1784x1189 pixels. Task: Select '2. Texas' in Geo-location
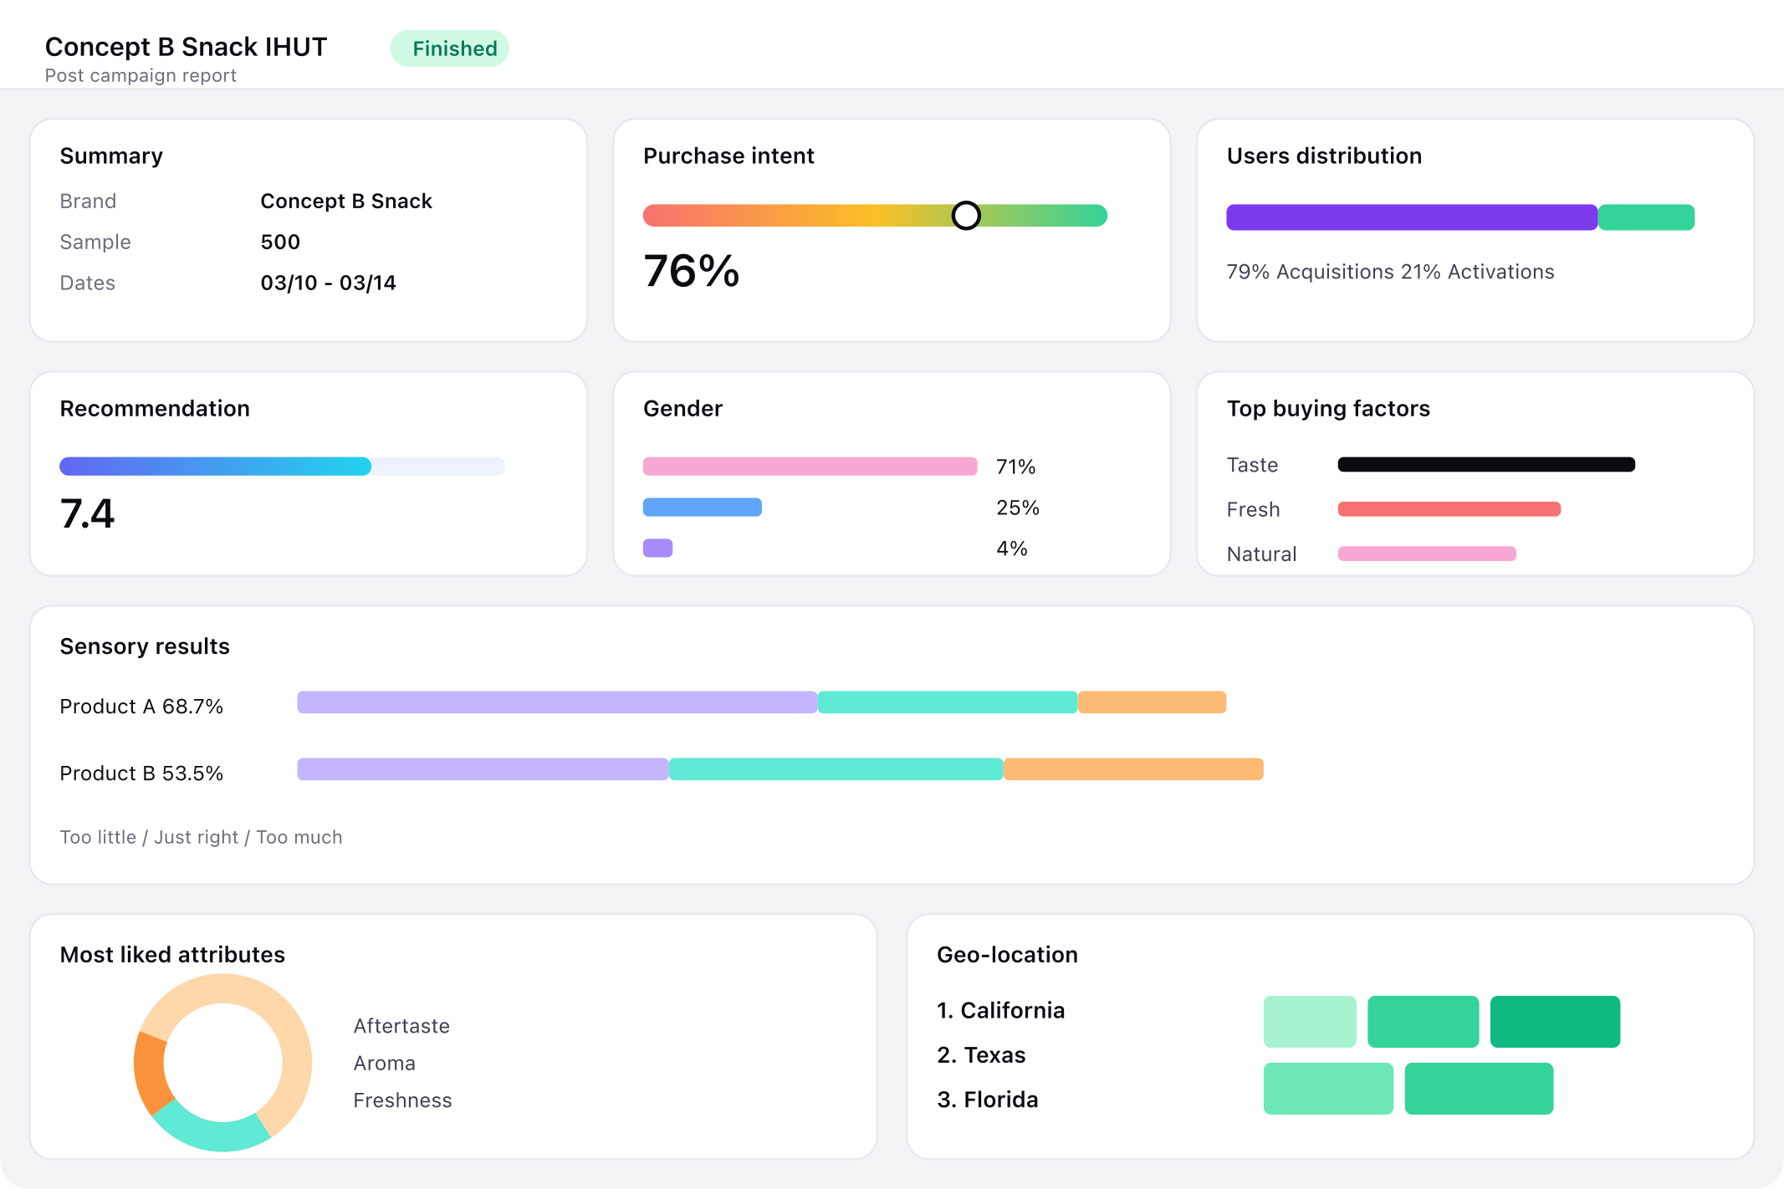[981, 1054]
